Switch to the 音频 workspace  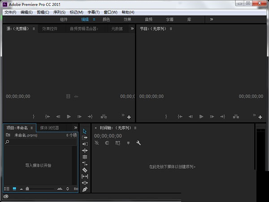click(x=148, y=19)
